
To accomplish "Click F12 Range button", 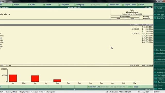I will 159,85.
